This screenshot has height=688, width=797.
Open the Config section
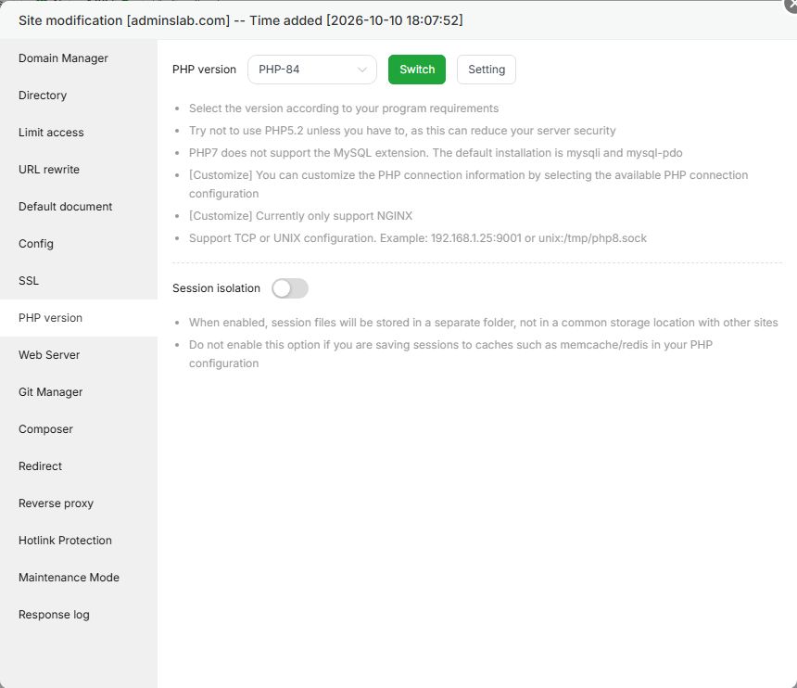79,244
